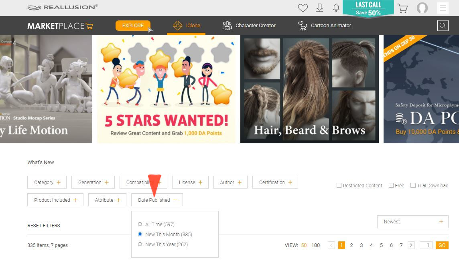This screenshot has height=261, width=459.
Task: Open the user profile avatar
Action: pos(422,8)
